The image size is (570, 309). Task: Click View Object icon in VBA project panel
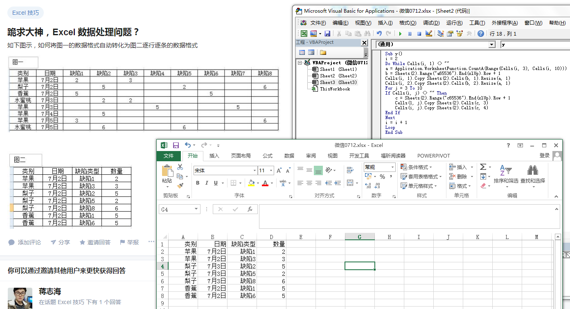[x=311, y=52]
